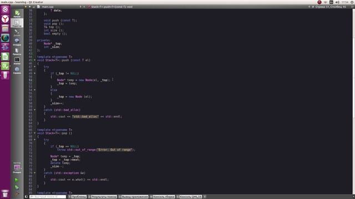Open the system power gear menu
Viewport: 355px width, 199px height.
[x=352, y=2]
